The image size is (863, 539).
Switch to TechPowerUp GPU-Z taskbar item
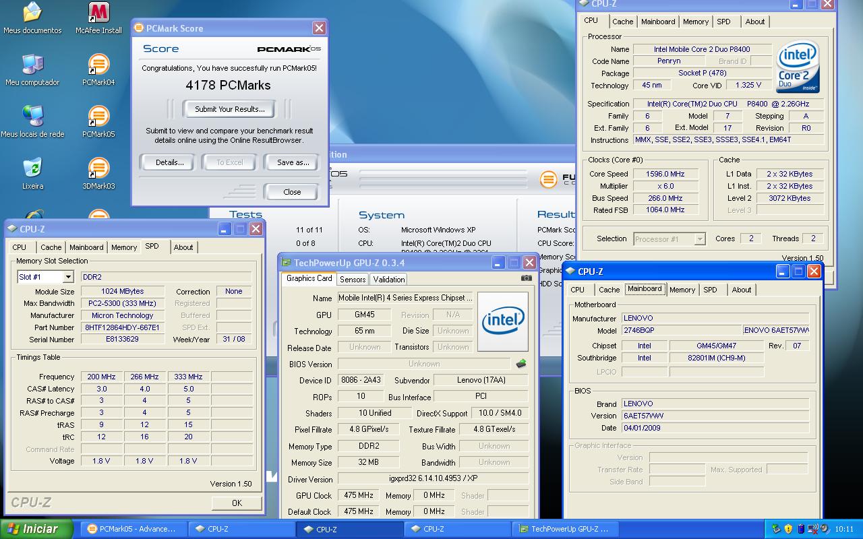click(564, 529)
